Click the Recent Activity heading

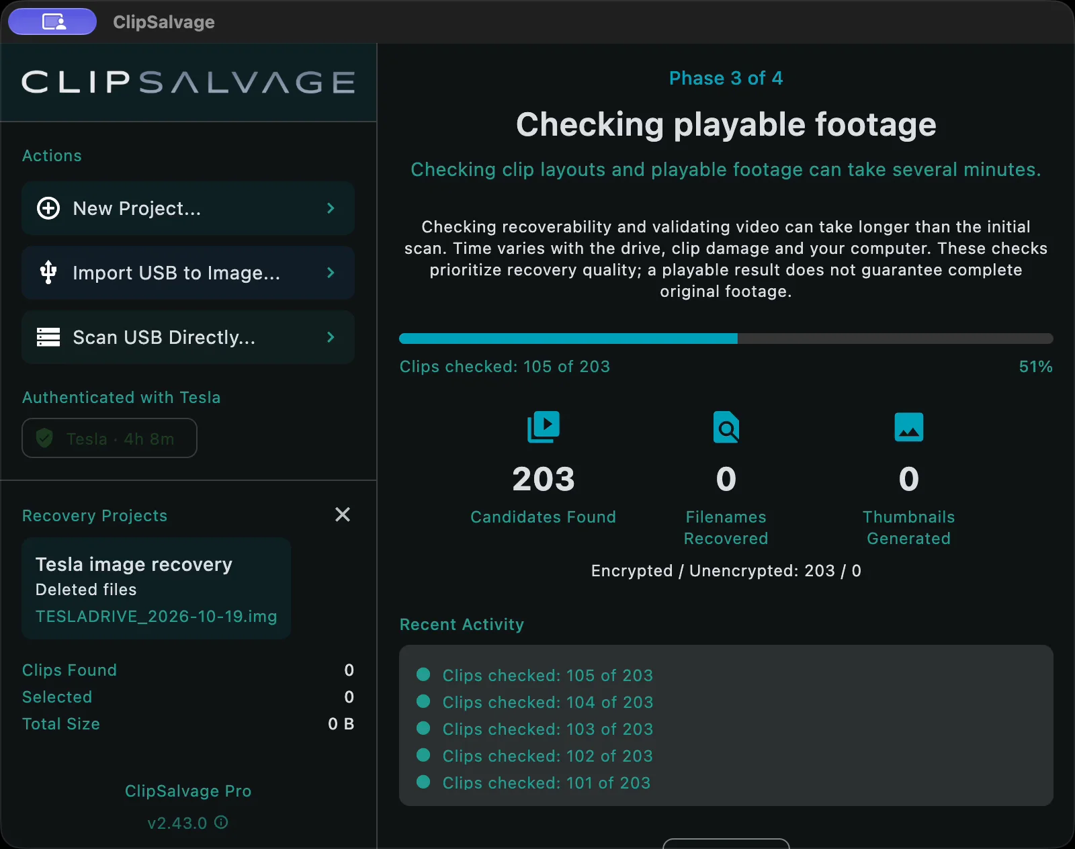(x=462, y=625)
